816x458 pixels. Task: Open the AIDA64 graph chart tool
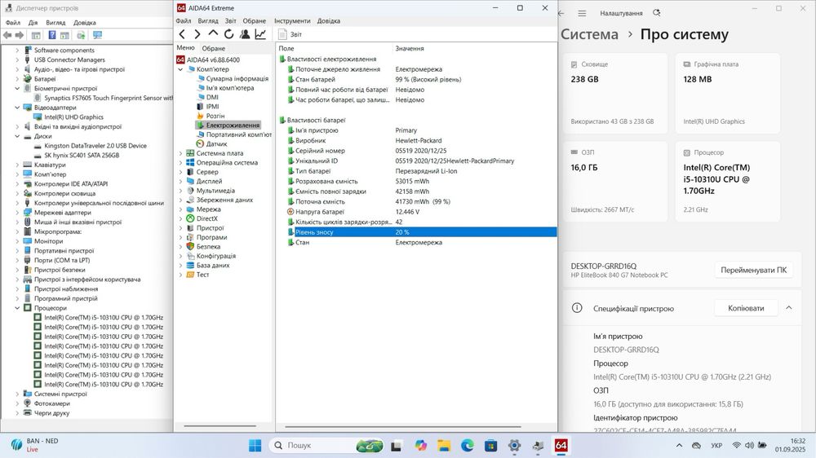click(260, 34)
